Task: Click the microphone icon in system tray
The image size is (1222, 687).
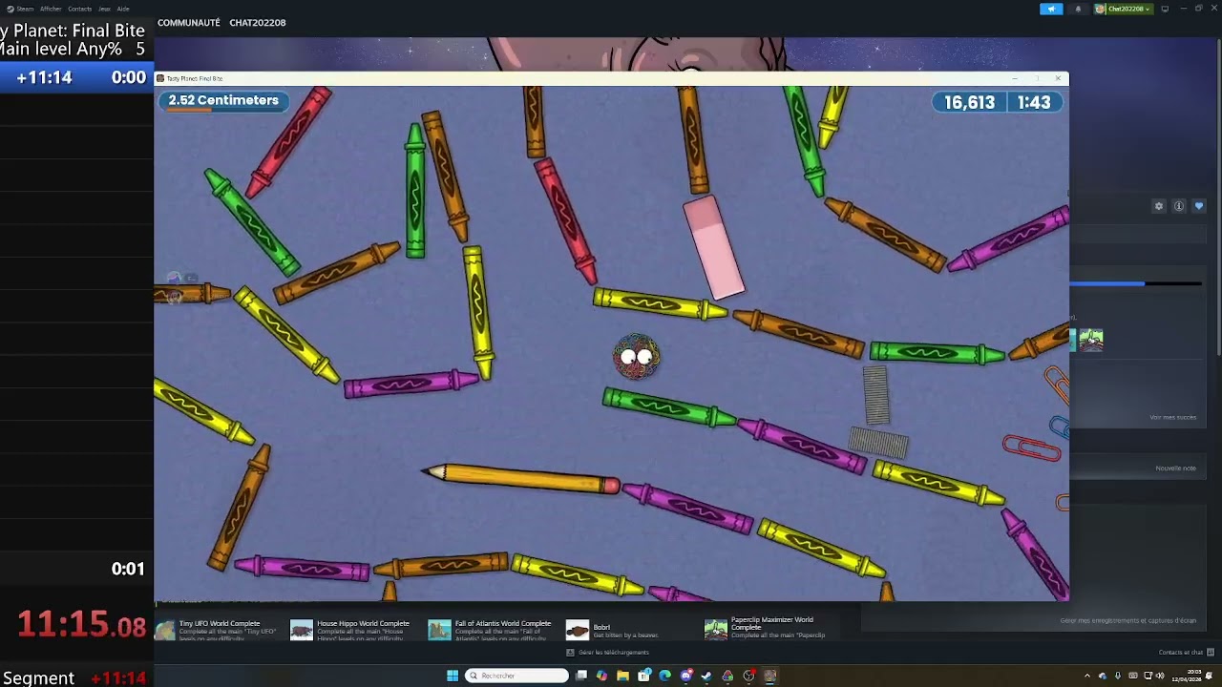Action: (1118, 676)
